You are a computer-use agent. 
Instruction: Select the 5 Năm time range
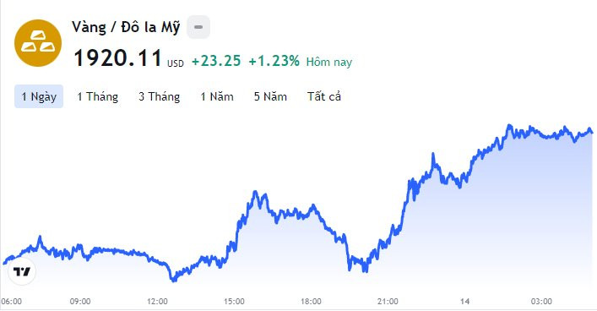(270, 96)
